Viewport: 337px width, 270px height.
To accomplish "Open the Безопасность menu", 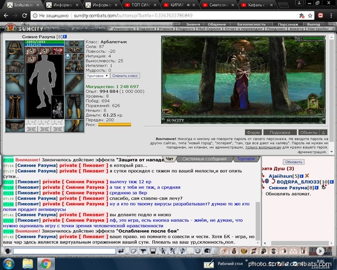I will click(x=251, y=24).
